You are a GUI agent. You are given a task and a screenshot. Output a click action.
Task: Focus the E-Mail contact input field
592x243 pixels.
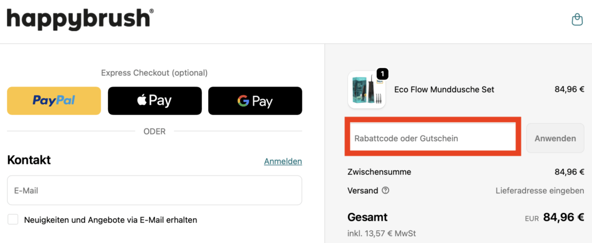[x=154, y=190]
